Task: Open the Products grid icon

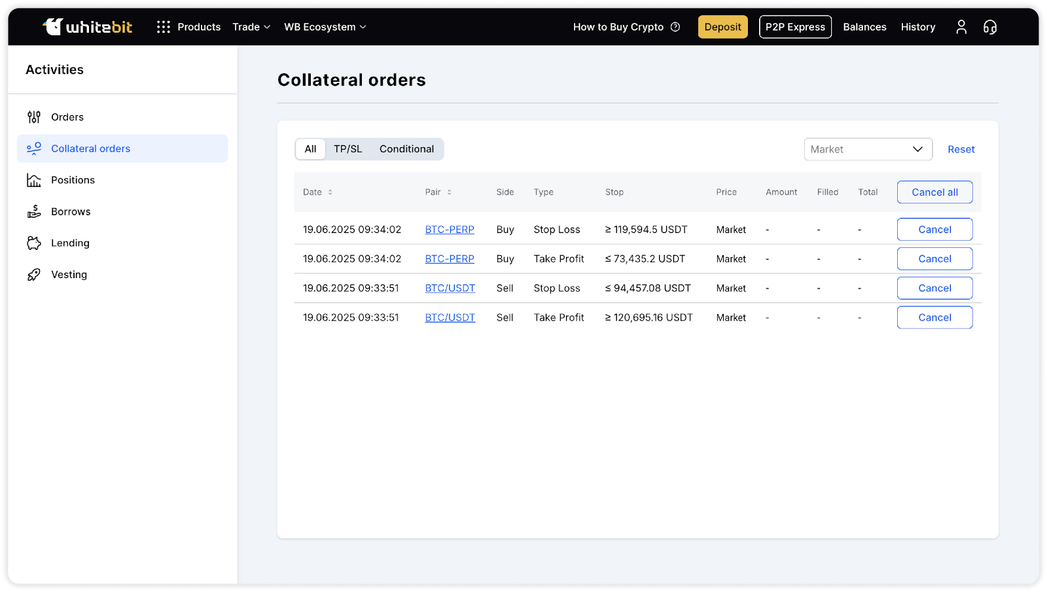Action: coord(164,27)
